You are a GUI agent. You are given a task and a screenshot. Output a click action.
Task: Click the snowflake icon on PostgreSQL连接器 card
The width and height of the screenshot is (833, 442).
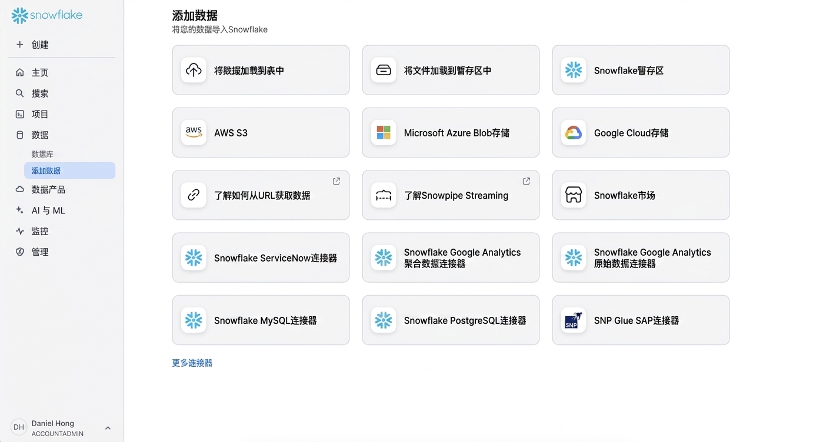384,320
